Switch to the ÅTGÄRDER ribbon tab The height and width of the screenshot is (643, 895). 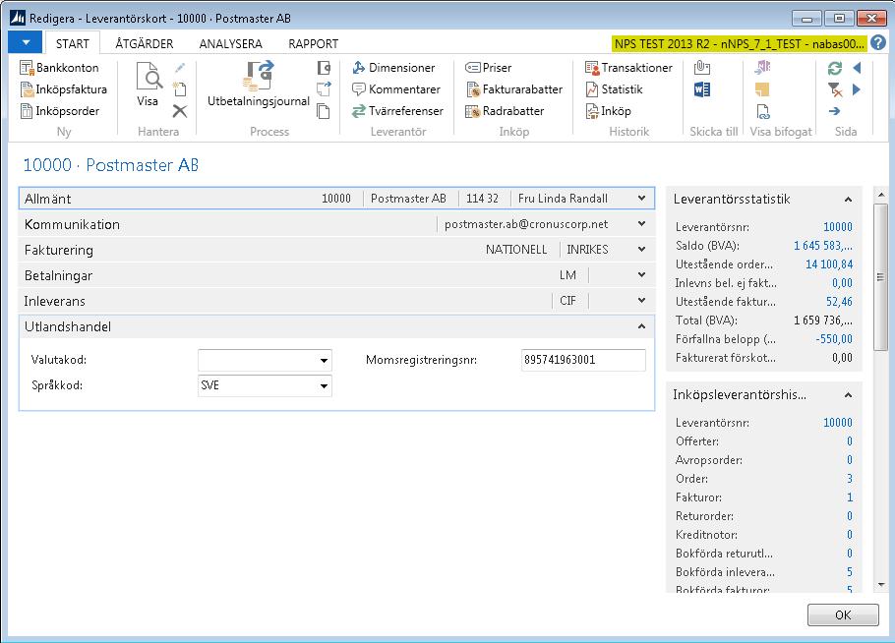(x=145, y=43)
